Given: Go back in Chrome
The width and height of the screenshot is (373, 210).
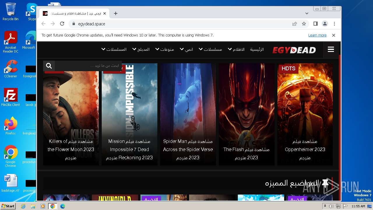Looking at the screenshot, I should coord(43,24).
